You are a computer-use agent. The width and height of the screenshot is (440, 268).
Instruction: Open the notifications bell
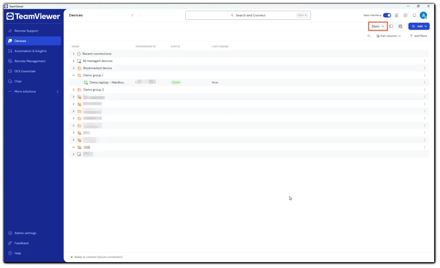coord(414,15)
